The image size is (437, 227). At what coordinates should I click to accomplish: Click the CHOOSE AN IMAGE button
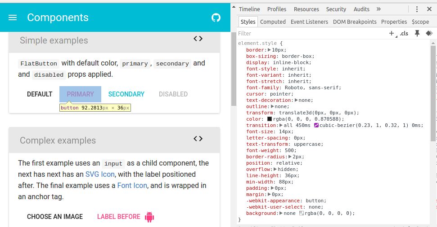pyautogui.click(x=55, y=217)
